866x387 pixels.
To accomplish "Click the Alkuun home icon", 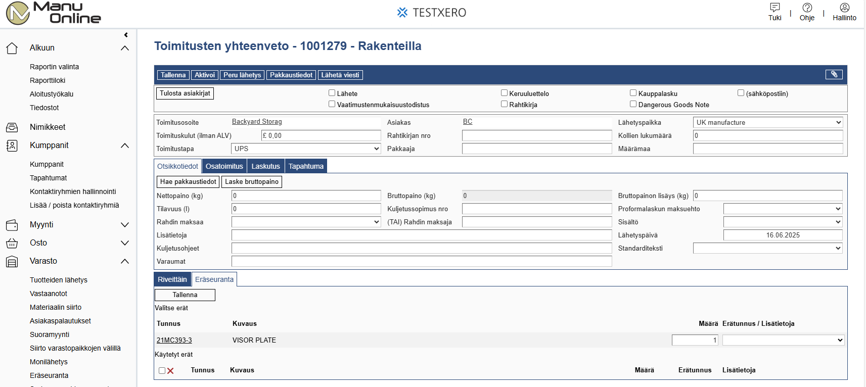I will pos(12,48).
